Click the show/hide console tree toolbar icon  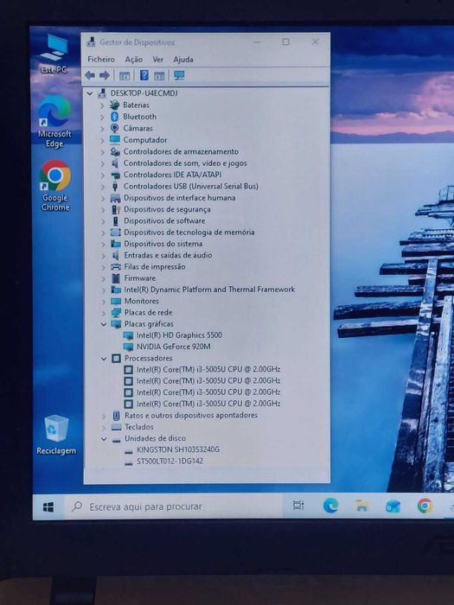(125, 76)
